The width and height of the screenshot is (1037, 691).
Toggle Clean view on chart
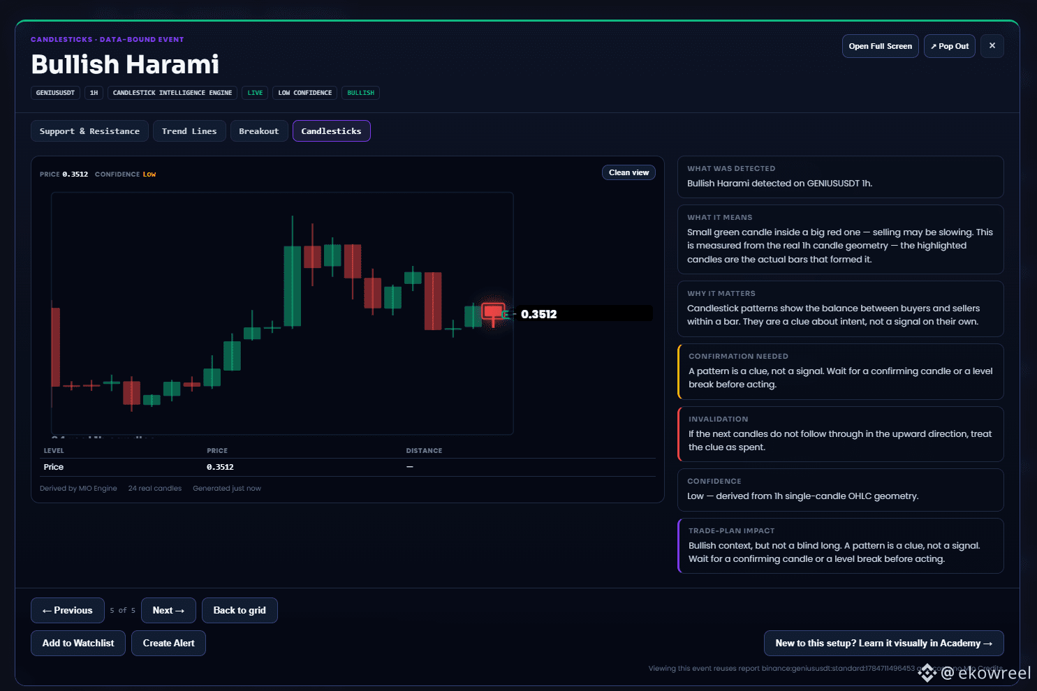pos(628,172)
